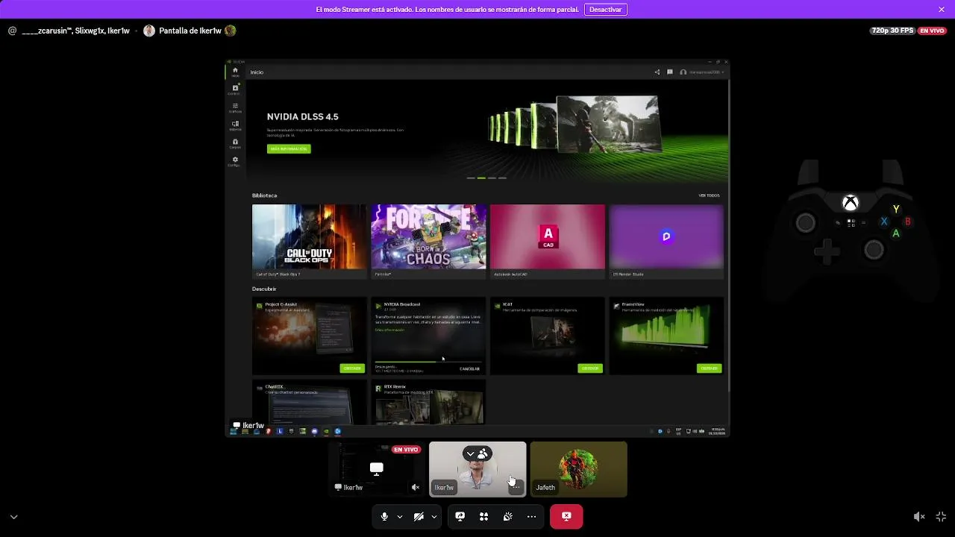Open NVIDIA app Sistema sidebar icon

click(x=235, y=125)
